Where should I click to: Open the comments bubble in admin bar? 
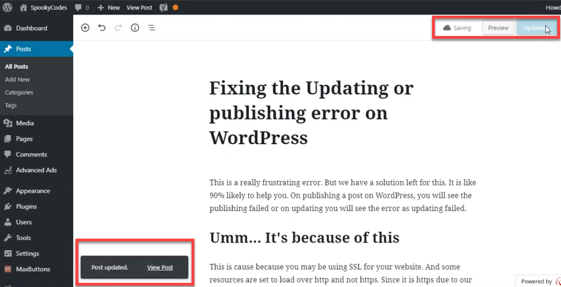point(82,7)
